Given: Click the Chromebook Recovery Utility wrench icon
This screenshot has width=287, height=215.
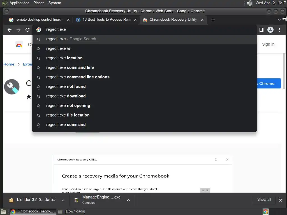Looking at the screenshot, I should coord(12,87).
